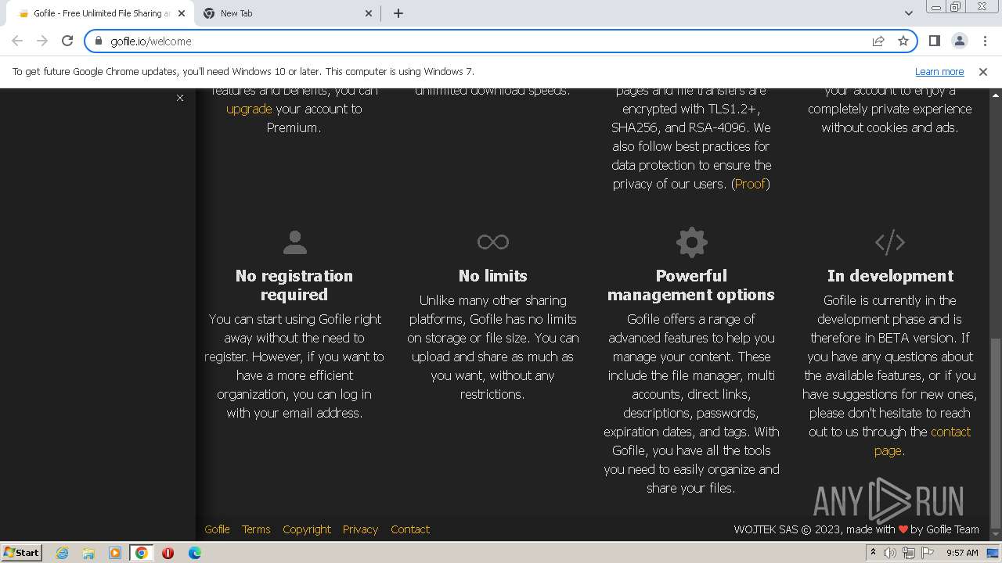
Task: Click the Powerful management options heading
Action: pos(691,285)
